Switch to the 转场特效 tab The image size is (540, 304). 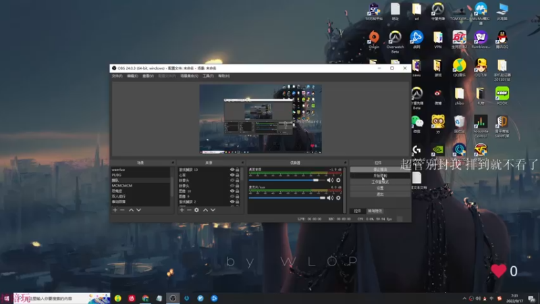375,211
